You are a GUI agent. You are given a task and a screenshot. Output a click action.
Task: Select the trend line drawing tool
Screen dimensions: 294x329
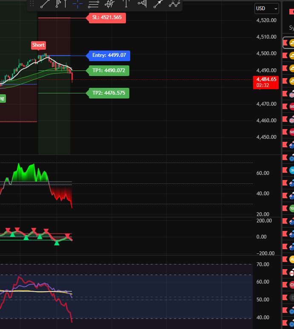pos(45,4)
